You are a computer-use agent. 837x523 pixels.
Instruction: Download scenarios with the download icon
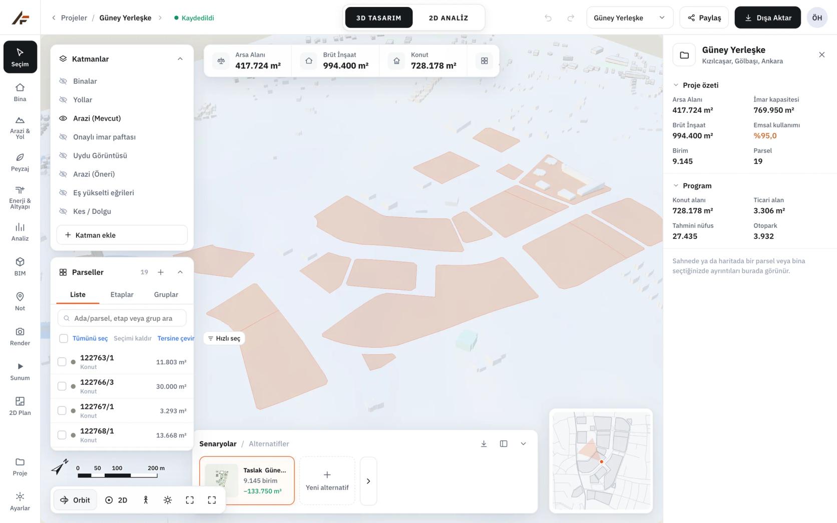[484, 444]
